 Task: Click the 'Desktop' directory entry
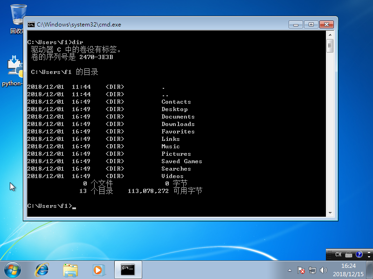(174, 109)
